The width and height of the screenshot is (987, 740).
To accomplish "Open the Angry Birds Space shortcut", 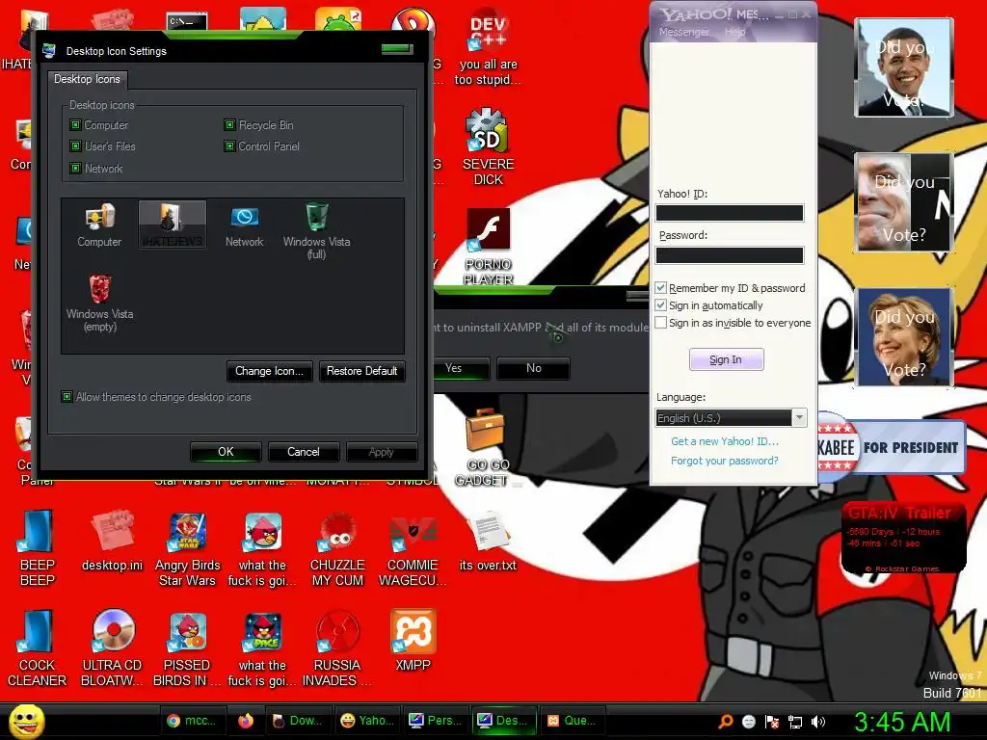I will pos(262,648).
